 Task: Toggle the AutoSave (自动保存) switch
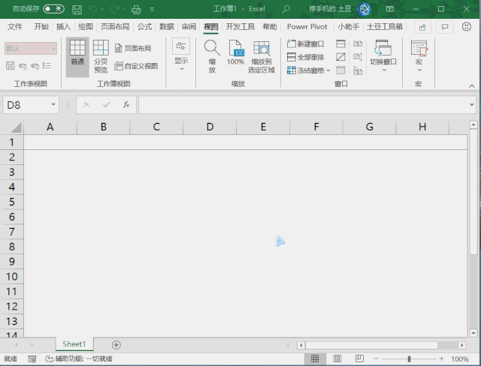[x=53, y=9]
